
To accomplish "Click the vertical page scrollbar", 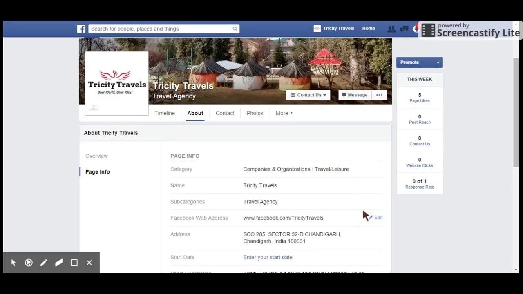I will point(516,112).
